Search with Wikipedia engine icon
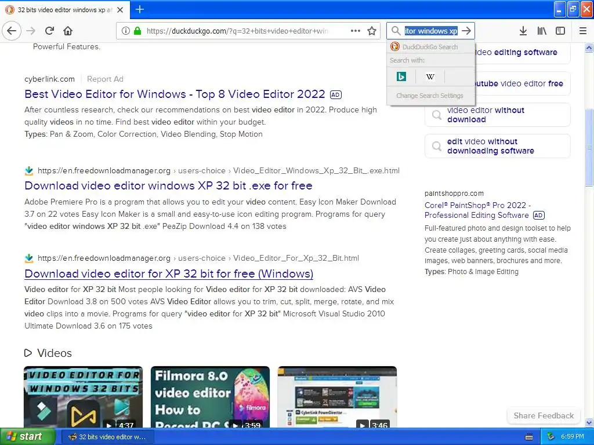Viewport: 594px width, 445px height. tap(430, 77)
